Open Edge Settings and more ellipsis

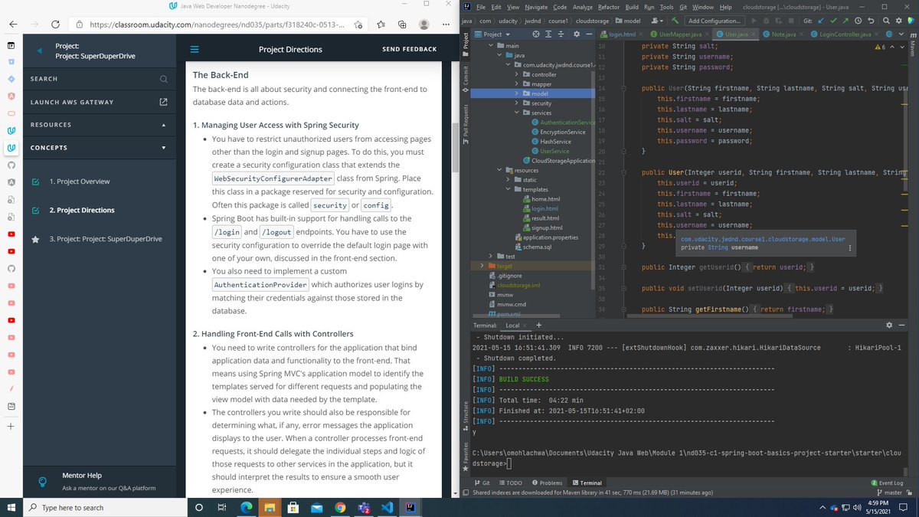click(x=446, y=25)
